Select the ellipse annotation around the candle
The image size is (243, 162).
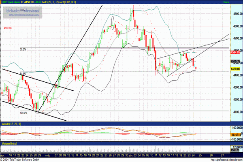point(113,23)
